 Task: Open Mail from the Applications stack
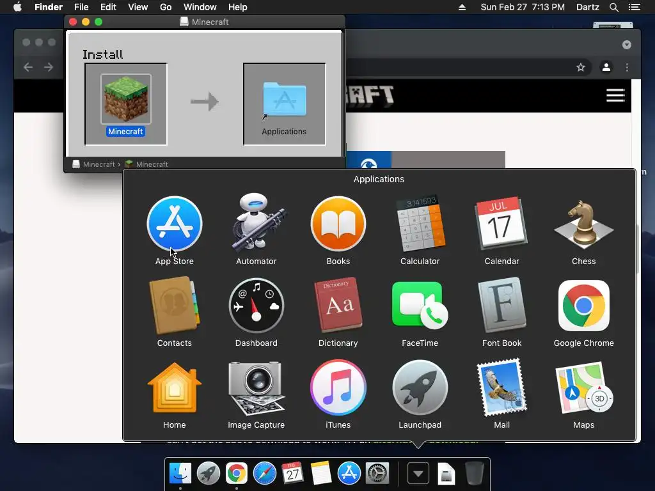point(502,387)
